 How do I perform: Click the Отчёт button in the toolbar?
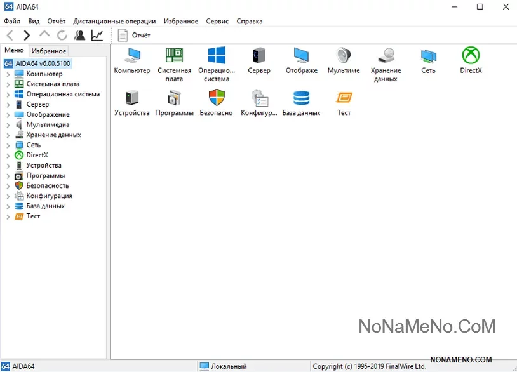(x=135, y=36)
